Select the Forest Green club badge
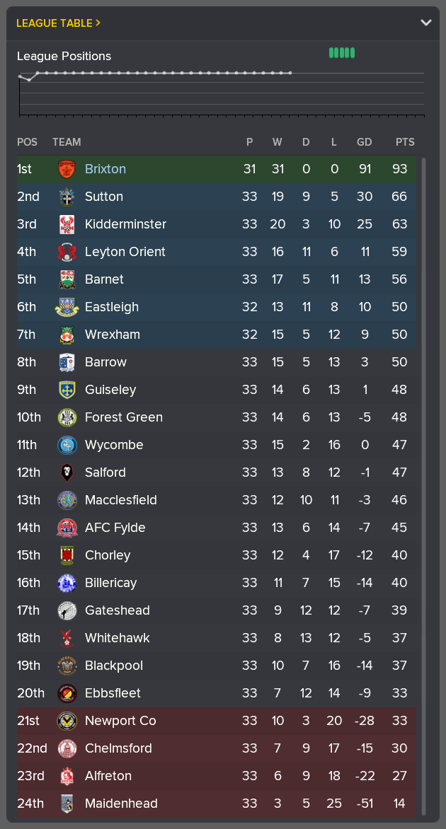The height and width of the screenshot is (829, 446). (67, 417)
